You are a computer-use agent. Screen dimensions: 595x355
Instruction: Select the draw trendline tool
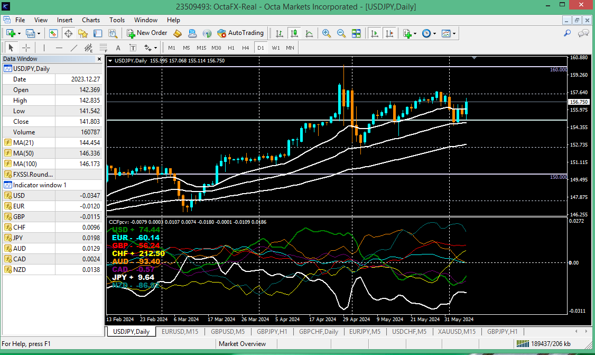(x=74, y=48)
